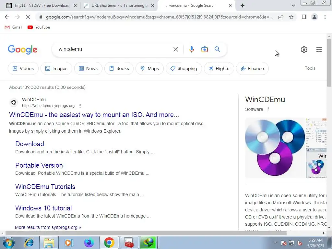Open media player from taskbar
Image resolution: width=332 pixels, height=249 pixels.
point(69,243)
